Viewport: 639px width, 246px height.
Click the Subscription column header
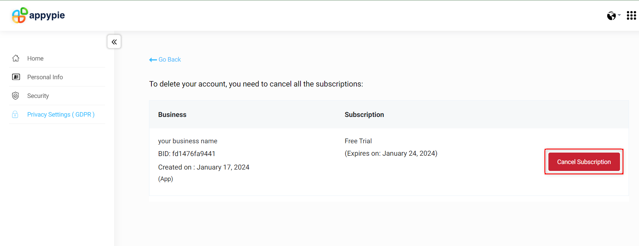tap(364, 115)
